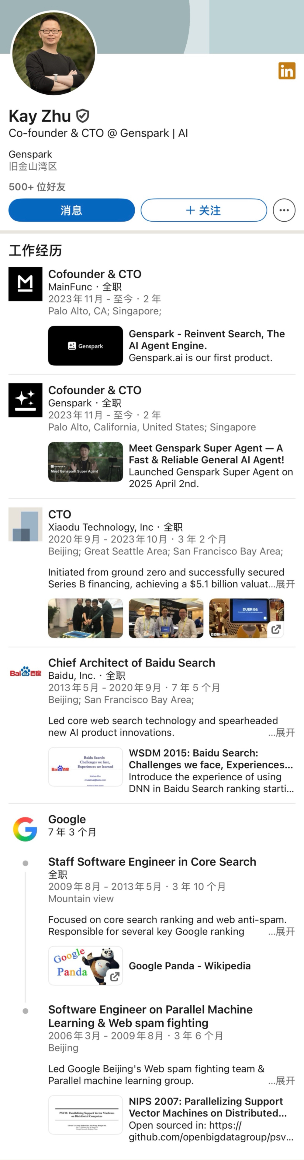Expand the Staff Software Engineer description
The height and width of the screenshot is (1160, 304).
click(x=285, y=932)
